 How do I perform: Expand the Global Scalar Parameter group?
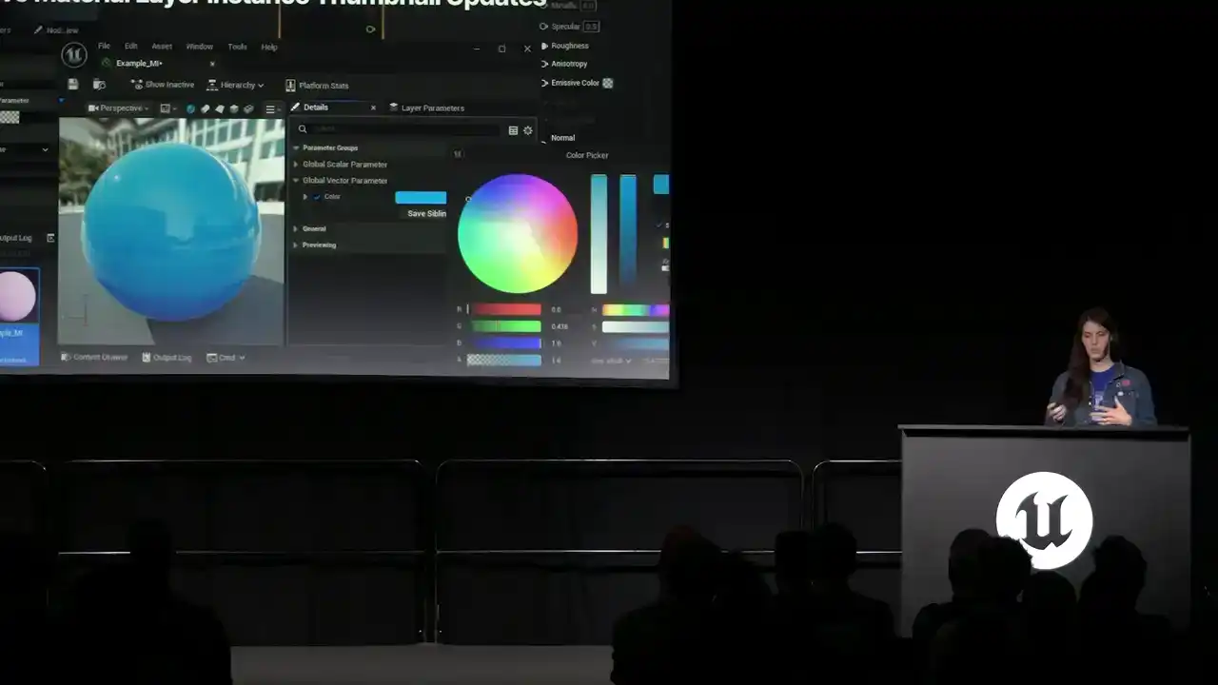coord(296,165)
